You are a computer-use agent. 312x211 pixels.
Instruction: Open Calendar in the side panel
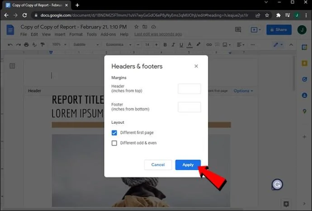[x=304, y=47]
